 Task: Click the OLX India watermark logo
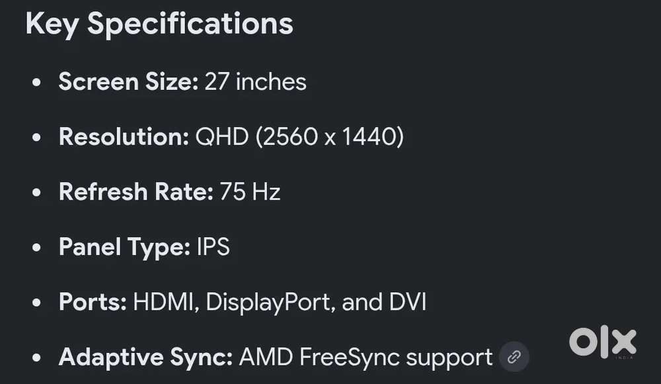(x=602, y=342)
